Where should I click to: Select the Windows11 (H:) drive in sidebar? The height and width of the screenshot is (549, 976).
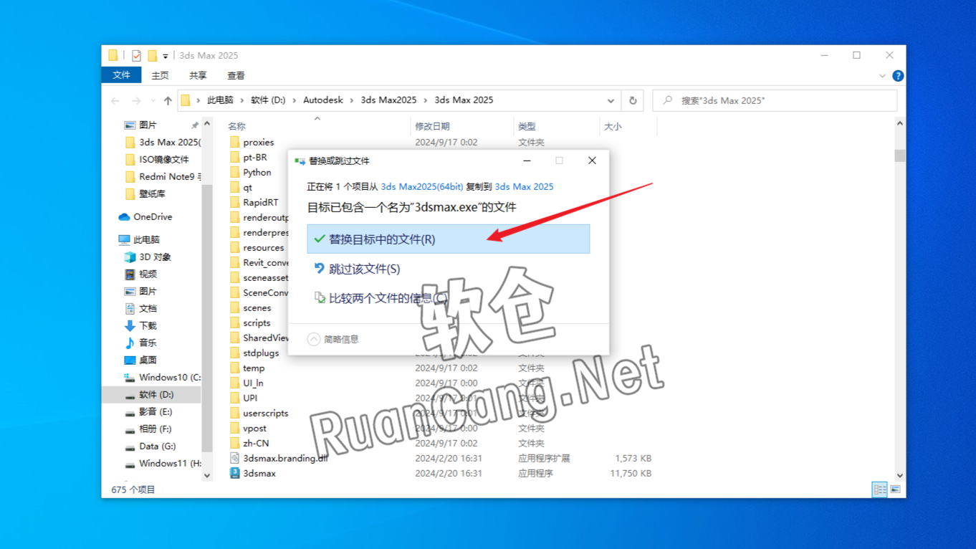162,463
